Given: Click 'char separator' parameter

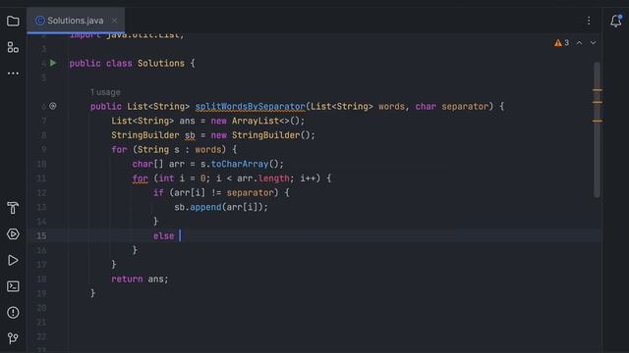Looking at the screenshot, I should 452,107.
